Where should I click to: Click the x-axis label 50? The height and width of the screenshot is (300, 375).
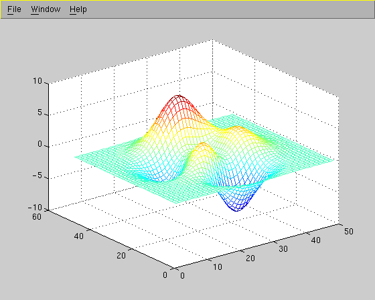click(x=349, y=231)
